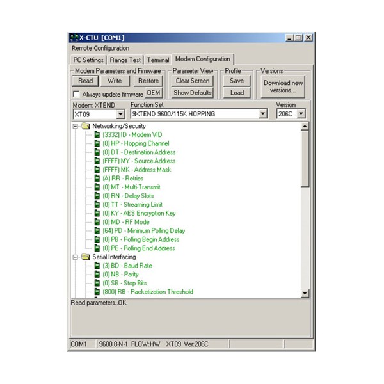This screenshot has height=384, width=384.
Task: Switch to the Range Test tab
Action: tap(125, 60)
